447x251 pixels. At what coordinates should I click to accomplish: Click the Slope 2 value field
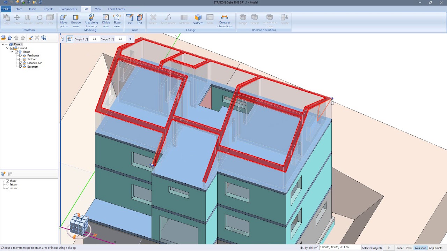tap(120, 39)
